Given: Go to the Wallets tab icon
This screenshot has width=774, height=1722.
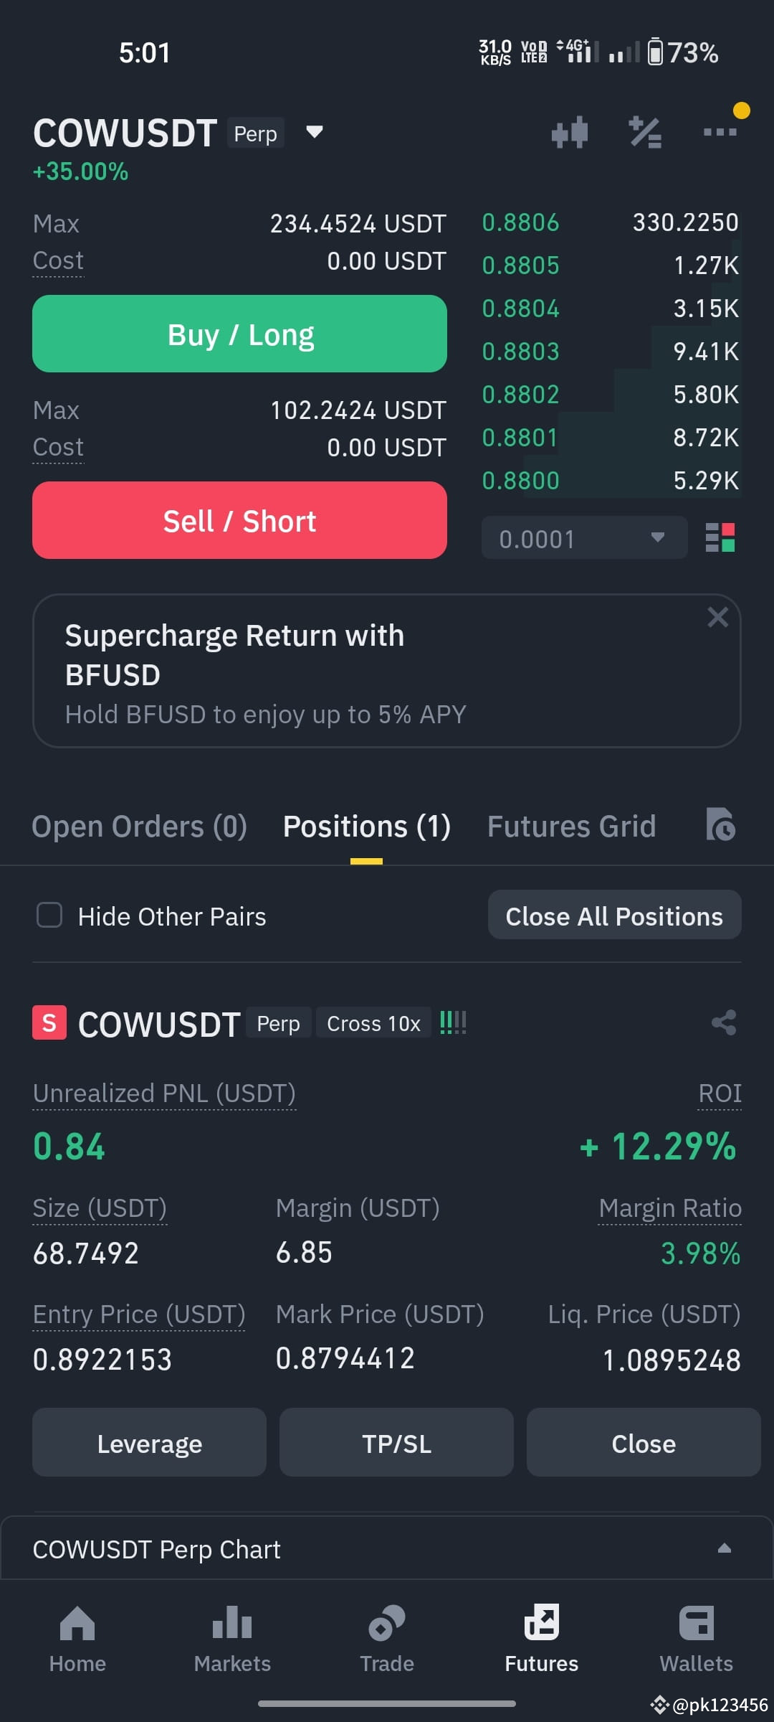Looking at the screenshot, I should pos(697,1624).
